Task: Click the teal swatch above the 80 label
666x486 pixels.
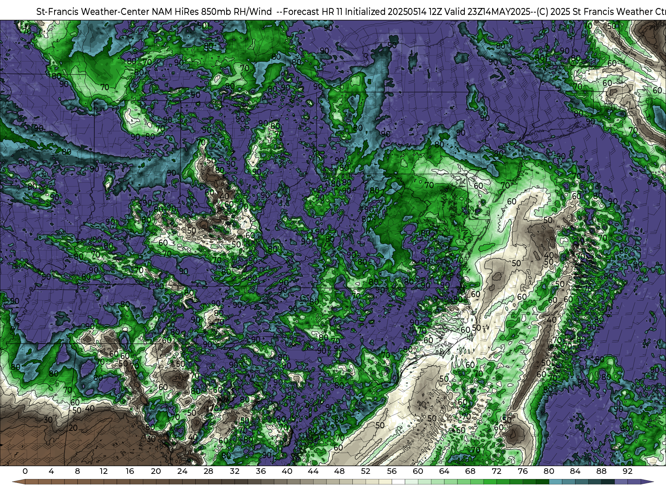Action: 555,482
